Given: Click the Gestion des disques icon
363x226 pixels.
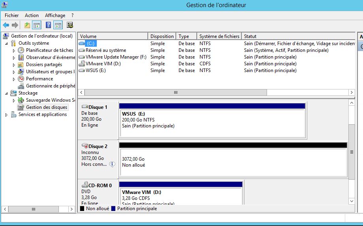Looking at the screenshot, I should click(x=21, y=107).
